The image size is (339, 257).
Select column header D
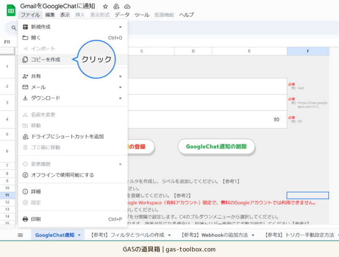point(193,51)
